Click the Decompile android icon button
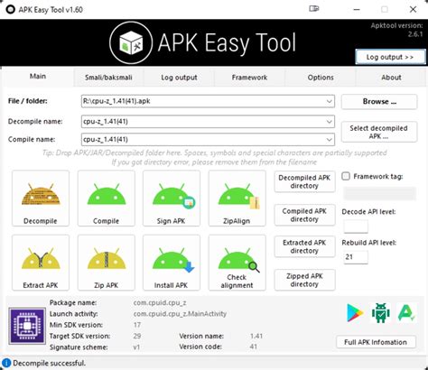Viewport: 428px width, 370px height. coord(41,199)
